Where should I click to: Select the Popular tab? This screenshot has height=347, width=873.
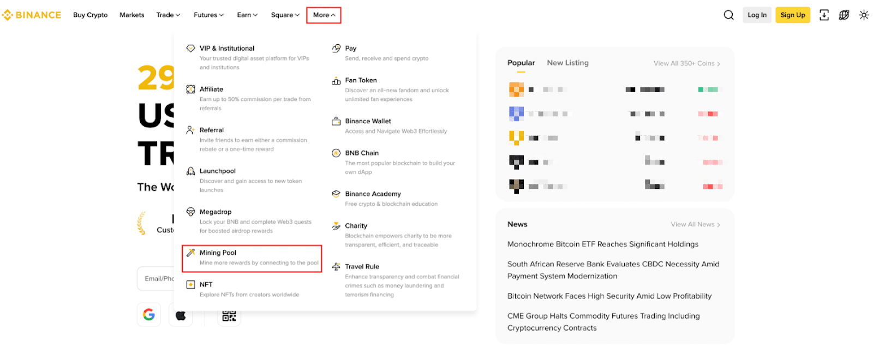[x=521, y=63]
